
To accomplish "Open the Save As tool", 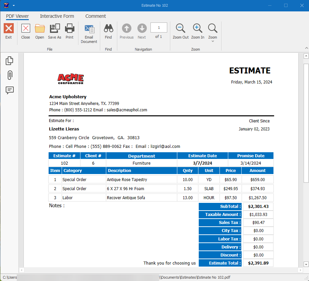I will click(x=55, y=32).
